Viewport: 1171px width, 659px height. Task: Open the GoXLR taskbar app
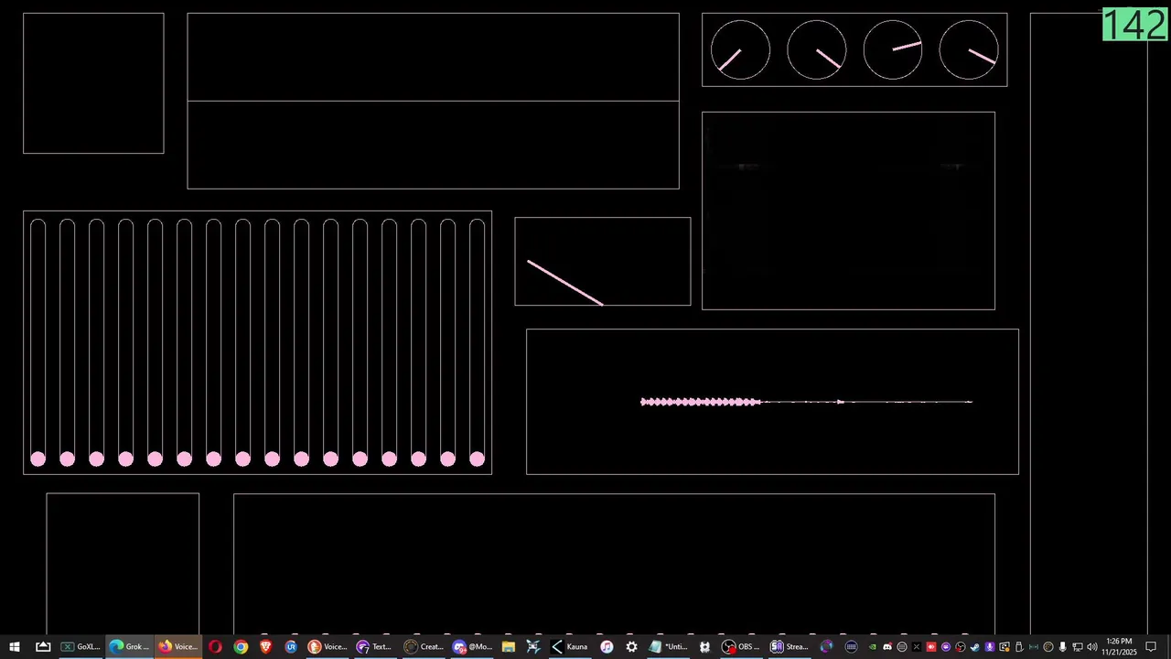click(x=81, y=646)
